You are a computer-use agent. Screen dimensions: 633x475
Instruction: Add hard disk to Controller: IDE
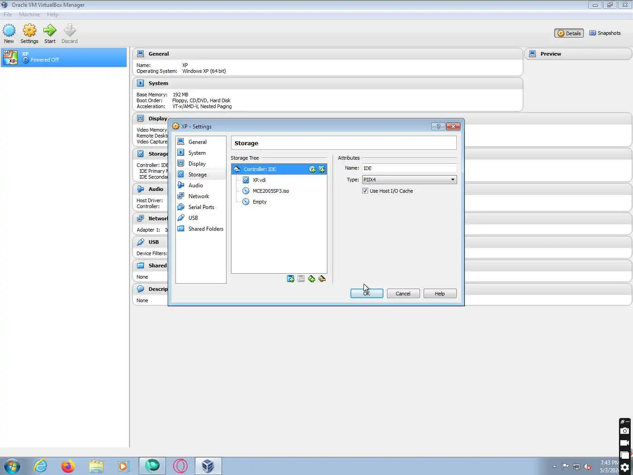[x=321, y=169]
